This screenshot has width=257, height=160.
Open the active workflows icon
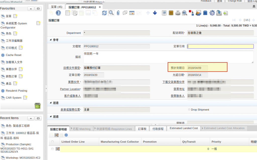pyautogui.click(x=191, y=13)
